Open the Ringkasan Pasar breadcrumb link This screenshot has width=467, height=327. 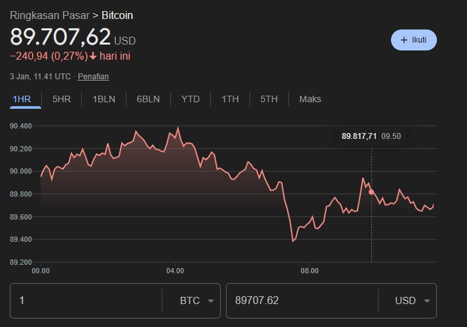tap(48, 15)
